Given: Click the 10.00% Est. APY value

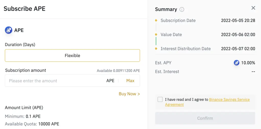Looking at the screenshot, I should click(248, 63).
